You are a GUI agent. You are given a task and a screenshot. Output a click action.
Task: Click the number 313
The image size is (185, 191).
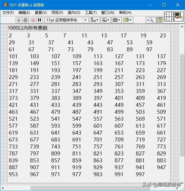(x=161, y=84)
